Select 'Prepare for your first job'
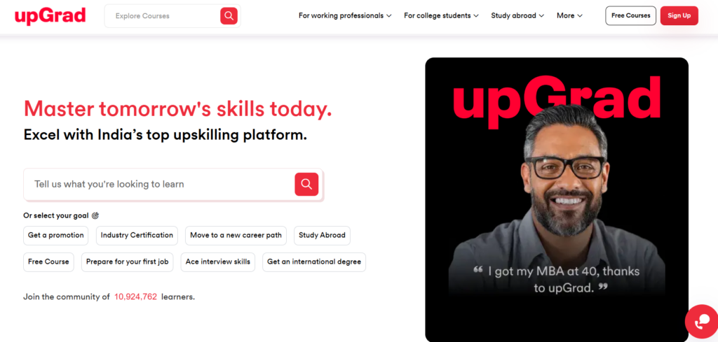 click(128, 262)
